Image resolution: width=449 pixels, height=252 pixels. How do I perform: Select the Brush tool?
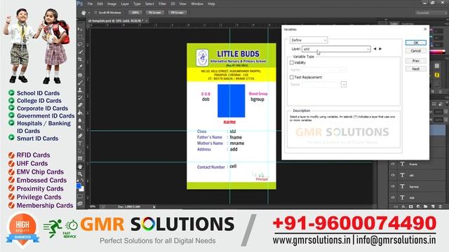[80, 83]
